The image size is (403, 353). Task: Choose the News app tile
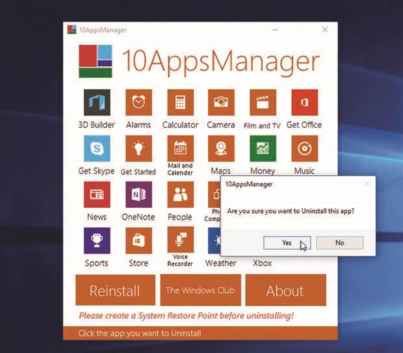click(97, 195)
